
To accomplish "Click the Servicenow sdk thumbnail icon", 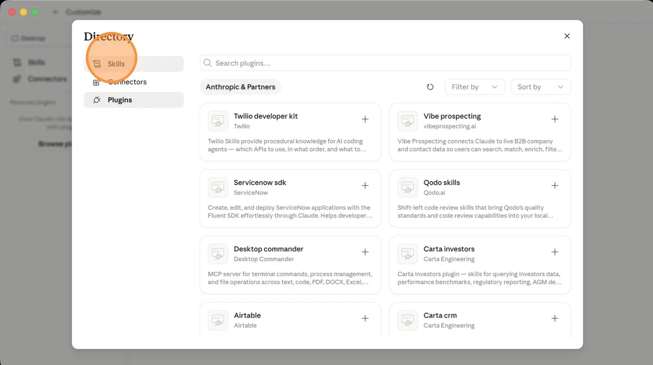I will [x=218, y=187].
